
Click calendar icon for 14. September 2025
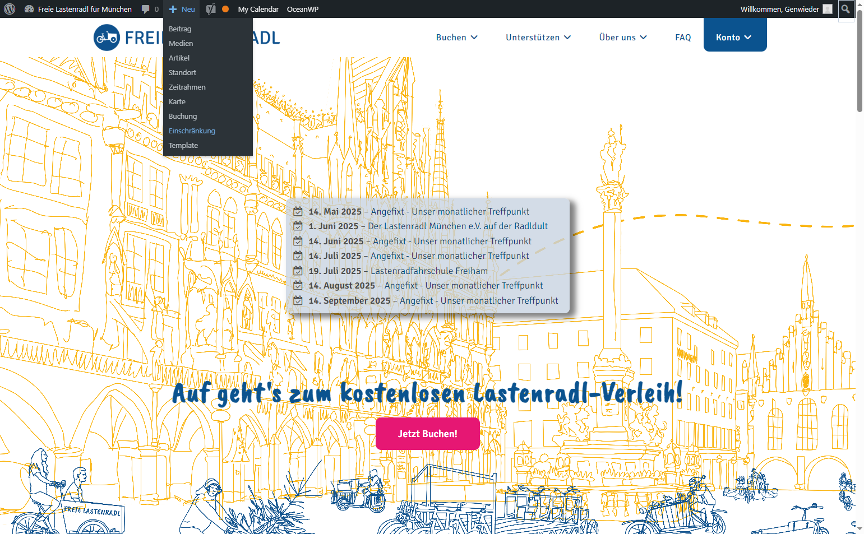[x=298, y=300]
